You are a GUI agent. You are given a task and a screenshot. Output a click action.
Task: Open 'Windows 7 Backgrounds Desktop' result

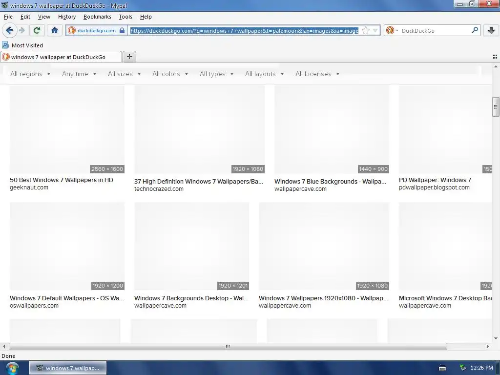pyautogui.click(x=191, y=298)
